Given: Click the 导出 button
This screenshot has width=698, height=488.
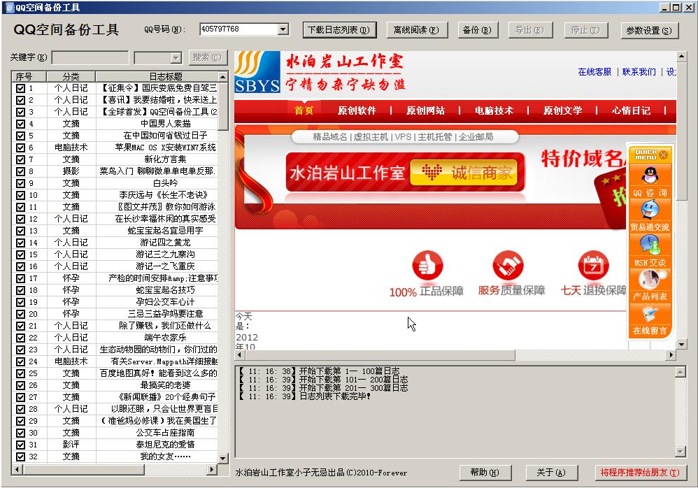Looking at the screenshot, I should point(529,30).
